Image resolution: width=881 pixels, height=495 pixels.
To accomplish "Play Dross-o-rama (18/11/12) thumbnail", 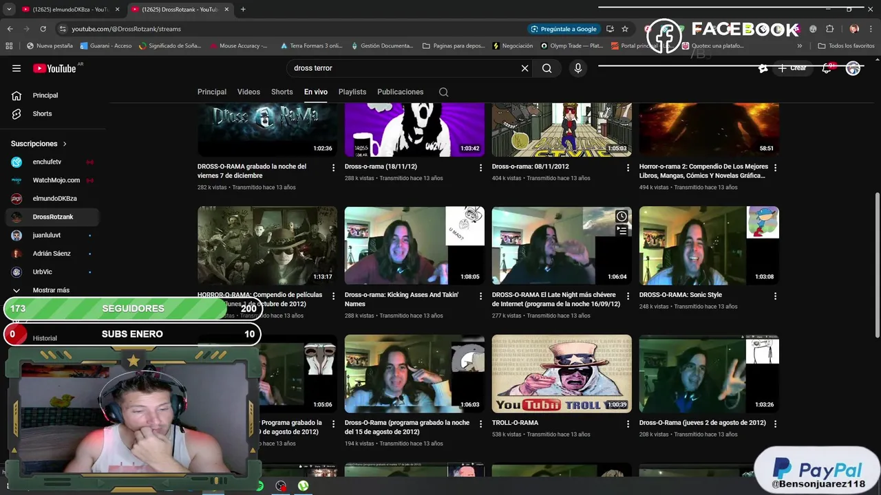I will point(414,130).
